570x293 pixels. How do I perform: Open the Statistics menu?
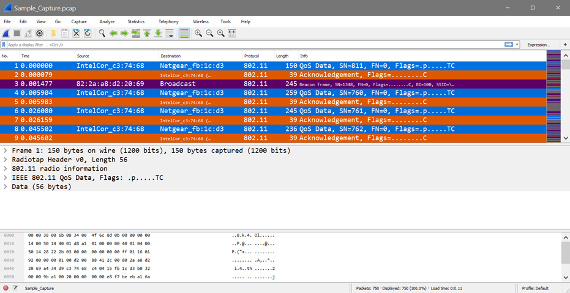[136, 22]
